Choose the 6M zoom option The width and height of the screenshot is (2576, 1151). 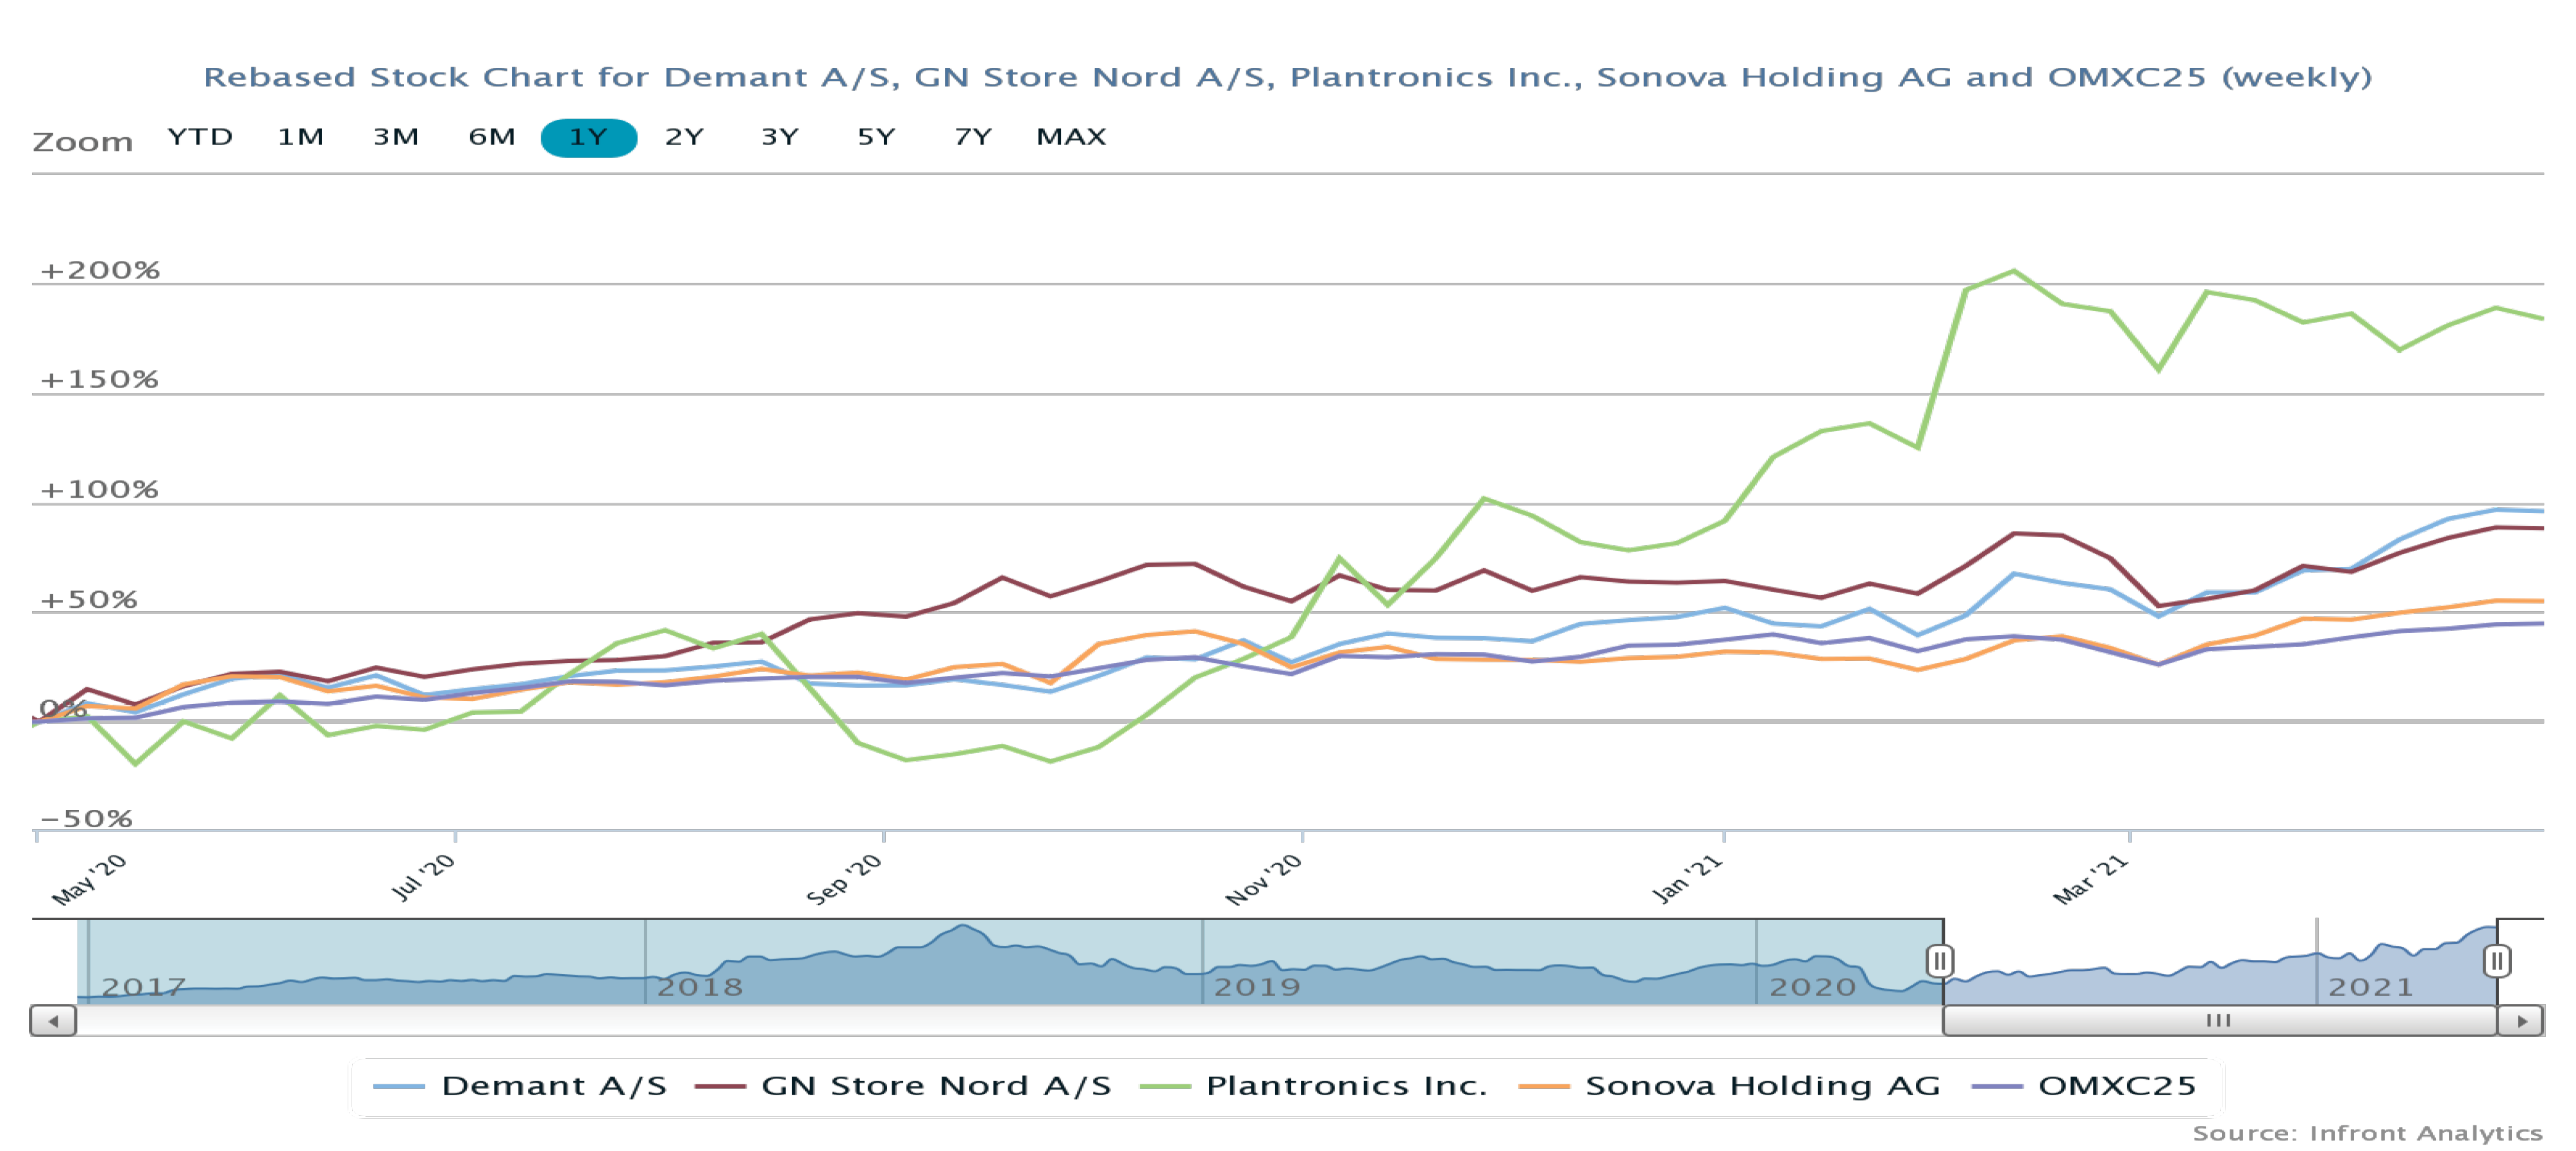pos(492,137)
